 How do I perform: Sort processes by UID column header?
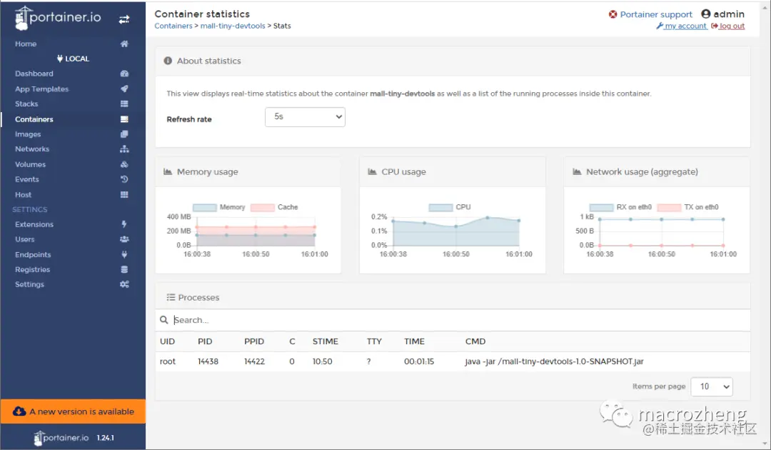[x=167, y=341]
